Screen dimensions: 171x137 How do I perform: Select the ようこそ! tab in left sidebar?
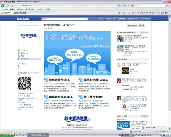29,59
